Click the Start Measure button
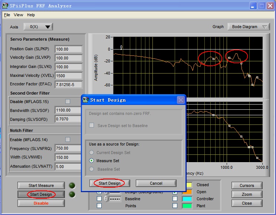Image resolution: width=276 pixels, height=215 pixels. 41,185
